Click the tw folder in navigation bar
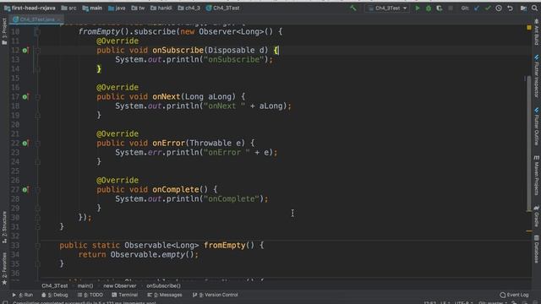This screenshot has width=541, height=304. tap(138, 8)
